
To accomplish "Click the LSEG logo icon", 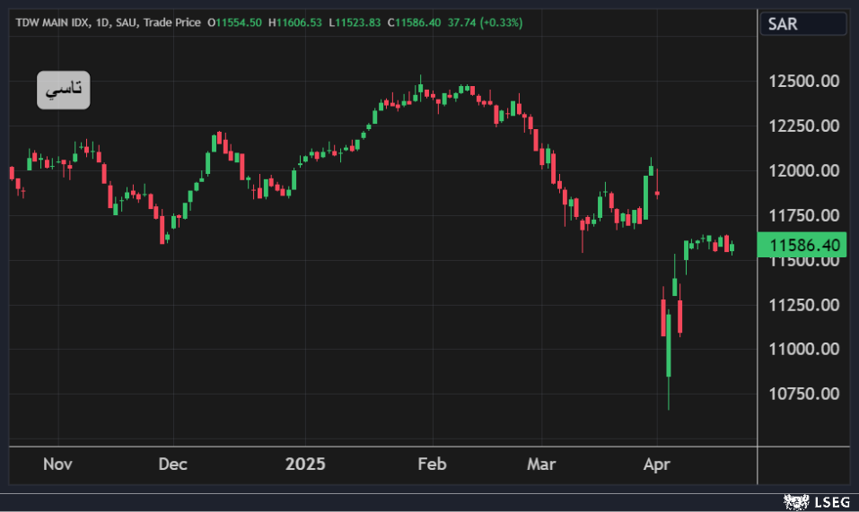I will pyautogui.click(x=793, y=501).
